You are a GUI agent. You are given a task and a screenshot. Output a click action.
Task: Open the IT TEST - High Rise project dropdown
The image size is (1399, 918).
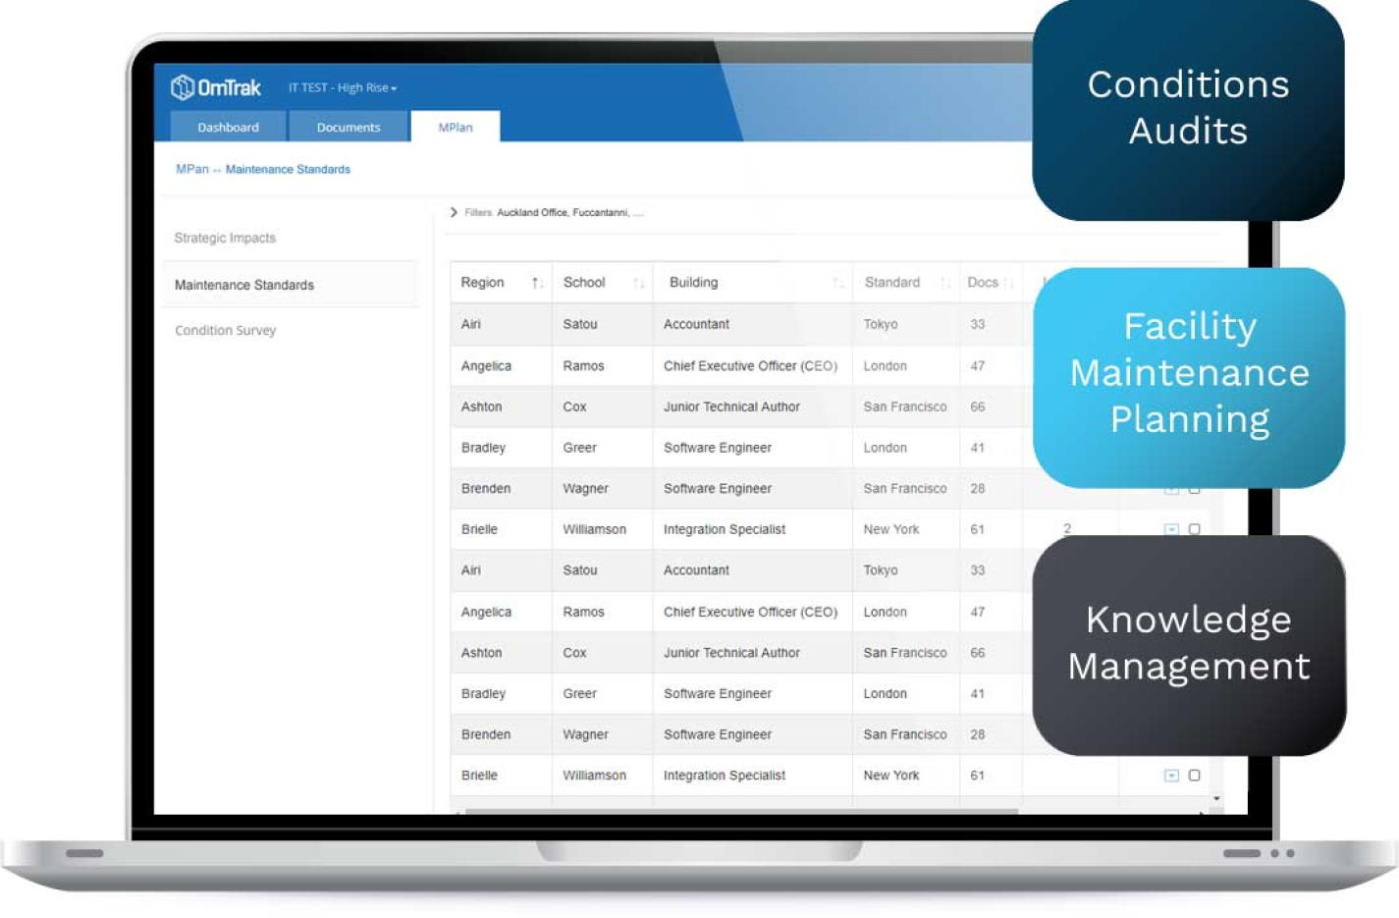[343, 88]
